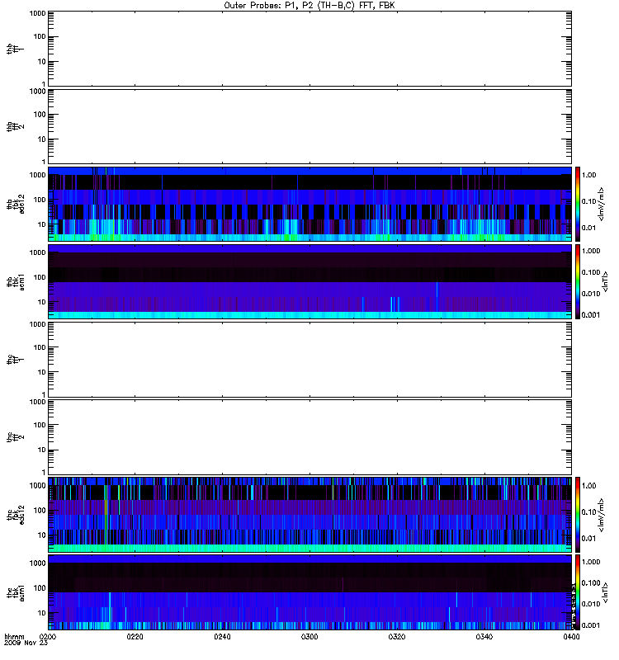Select the thb fbk scm1 spectrogram panel
Screen dimensions: 619x660
coord(309,281)
